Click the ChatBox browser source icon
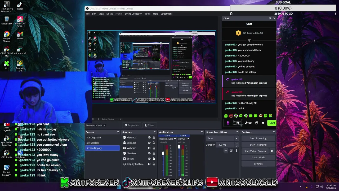This screenshot has height=191, width=339. click(x=124, y=153)
